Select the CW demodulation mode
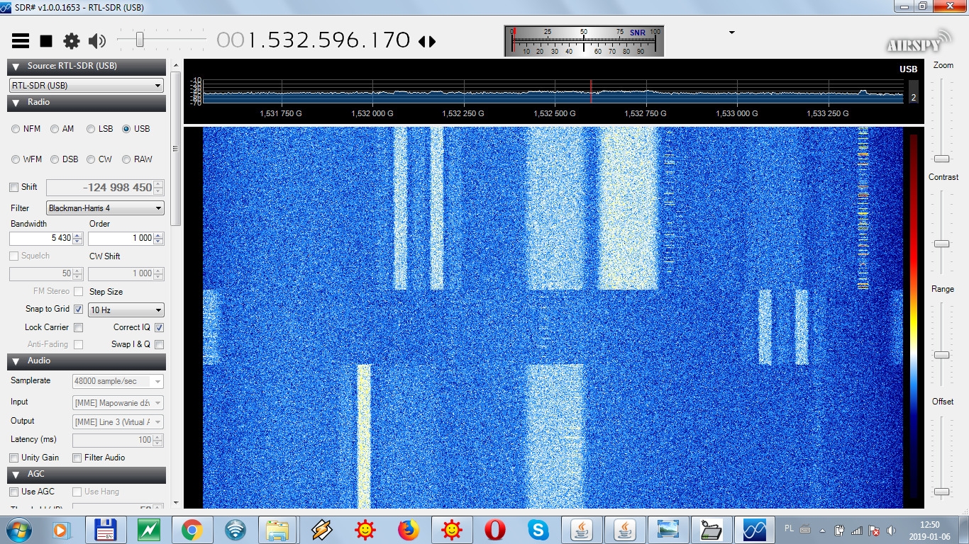 point(91,159)
